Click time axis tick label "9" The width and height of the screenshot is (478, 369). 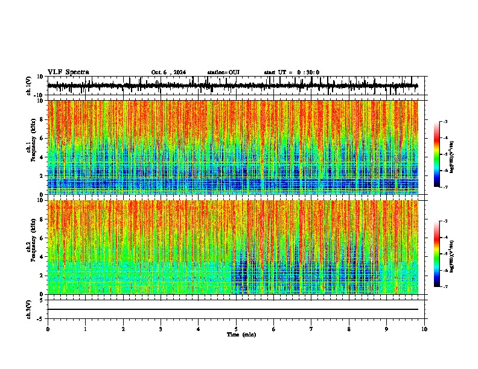[x=386, y=329]
